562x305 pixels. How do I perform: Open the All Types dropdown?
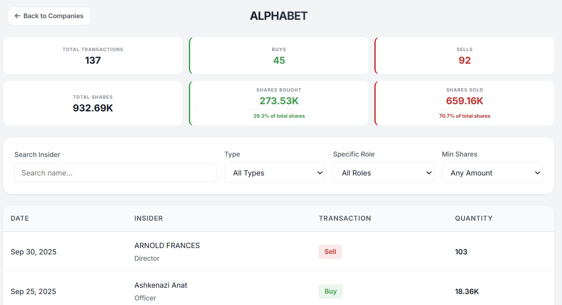275,173
